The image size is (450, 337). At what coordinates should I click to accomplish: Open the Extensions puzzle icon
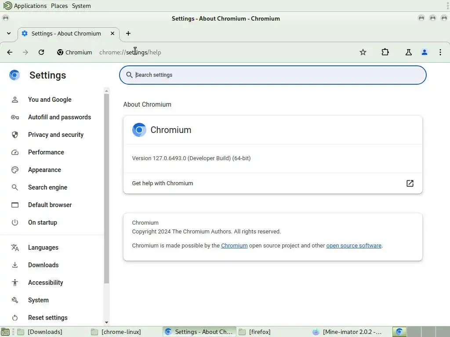385,52
